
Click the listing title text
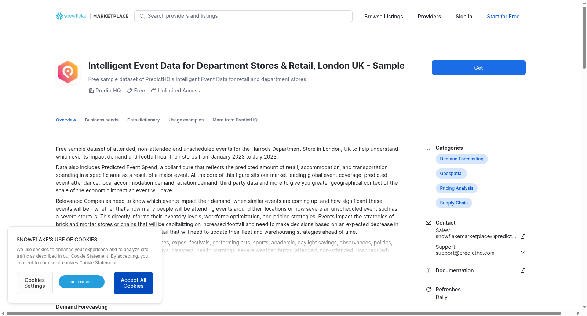pos(246,66)
